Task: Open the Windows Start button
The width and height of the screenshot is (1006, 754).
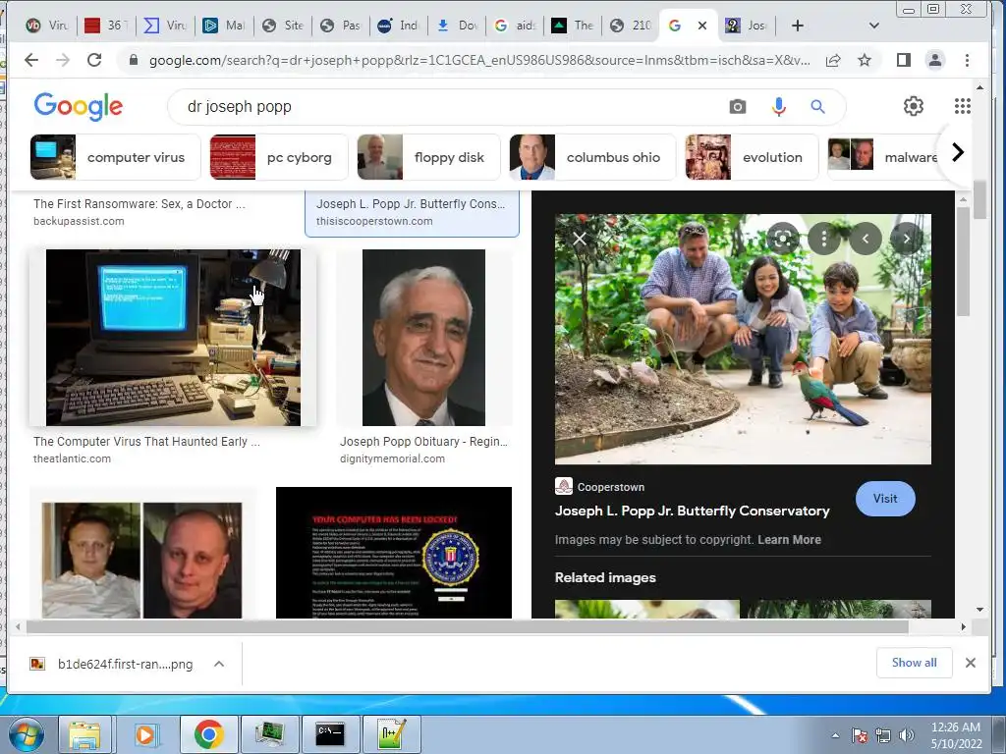Action: point(25,734)
